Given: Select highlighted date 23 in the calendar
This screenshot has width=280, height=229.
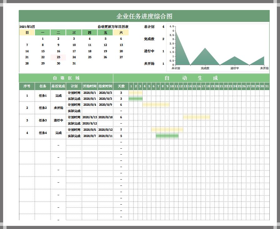Looking at the screenshot, I should tap(58, 57).
